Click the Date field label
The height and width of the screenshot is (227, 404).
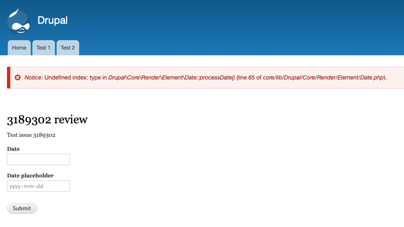[14, 149]
